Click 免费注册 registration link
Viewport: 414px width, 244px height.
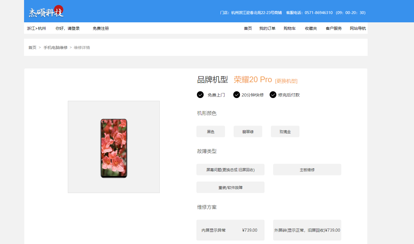pos(101,28)
